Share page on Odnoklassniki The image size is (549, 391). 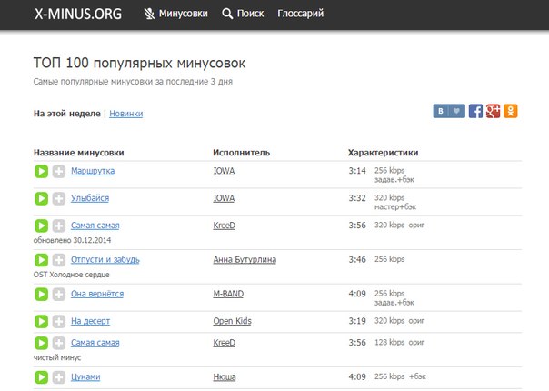click(x=511, y=111)
